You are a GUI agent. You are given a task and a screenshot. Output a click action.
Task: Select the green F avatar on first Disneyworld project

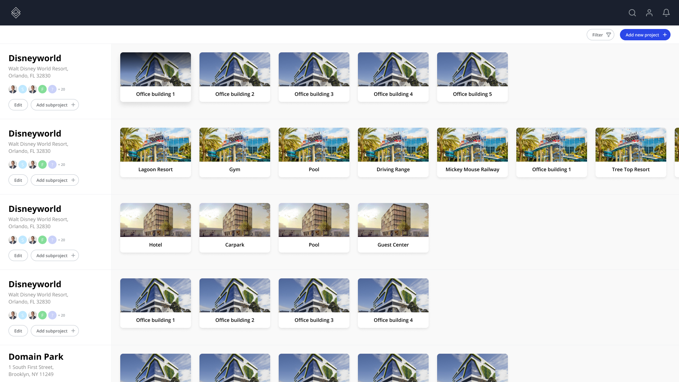[42, 89]
